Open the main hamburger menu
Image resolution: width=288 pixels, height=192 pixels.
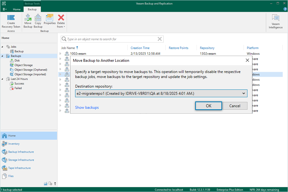pos(4,9)
